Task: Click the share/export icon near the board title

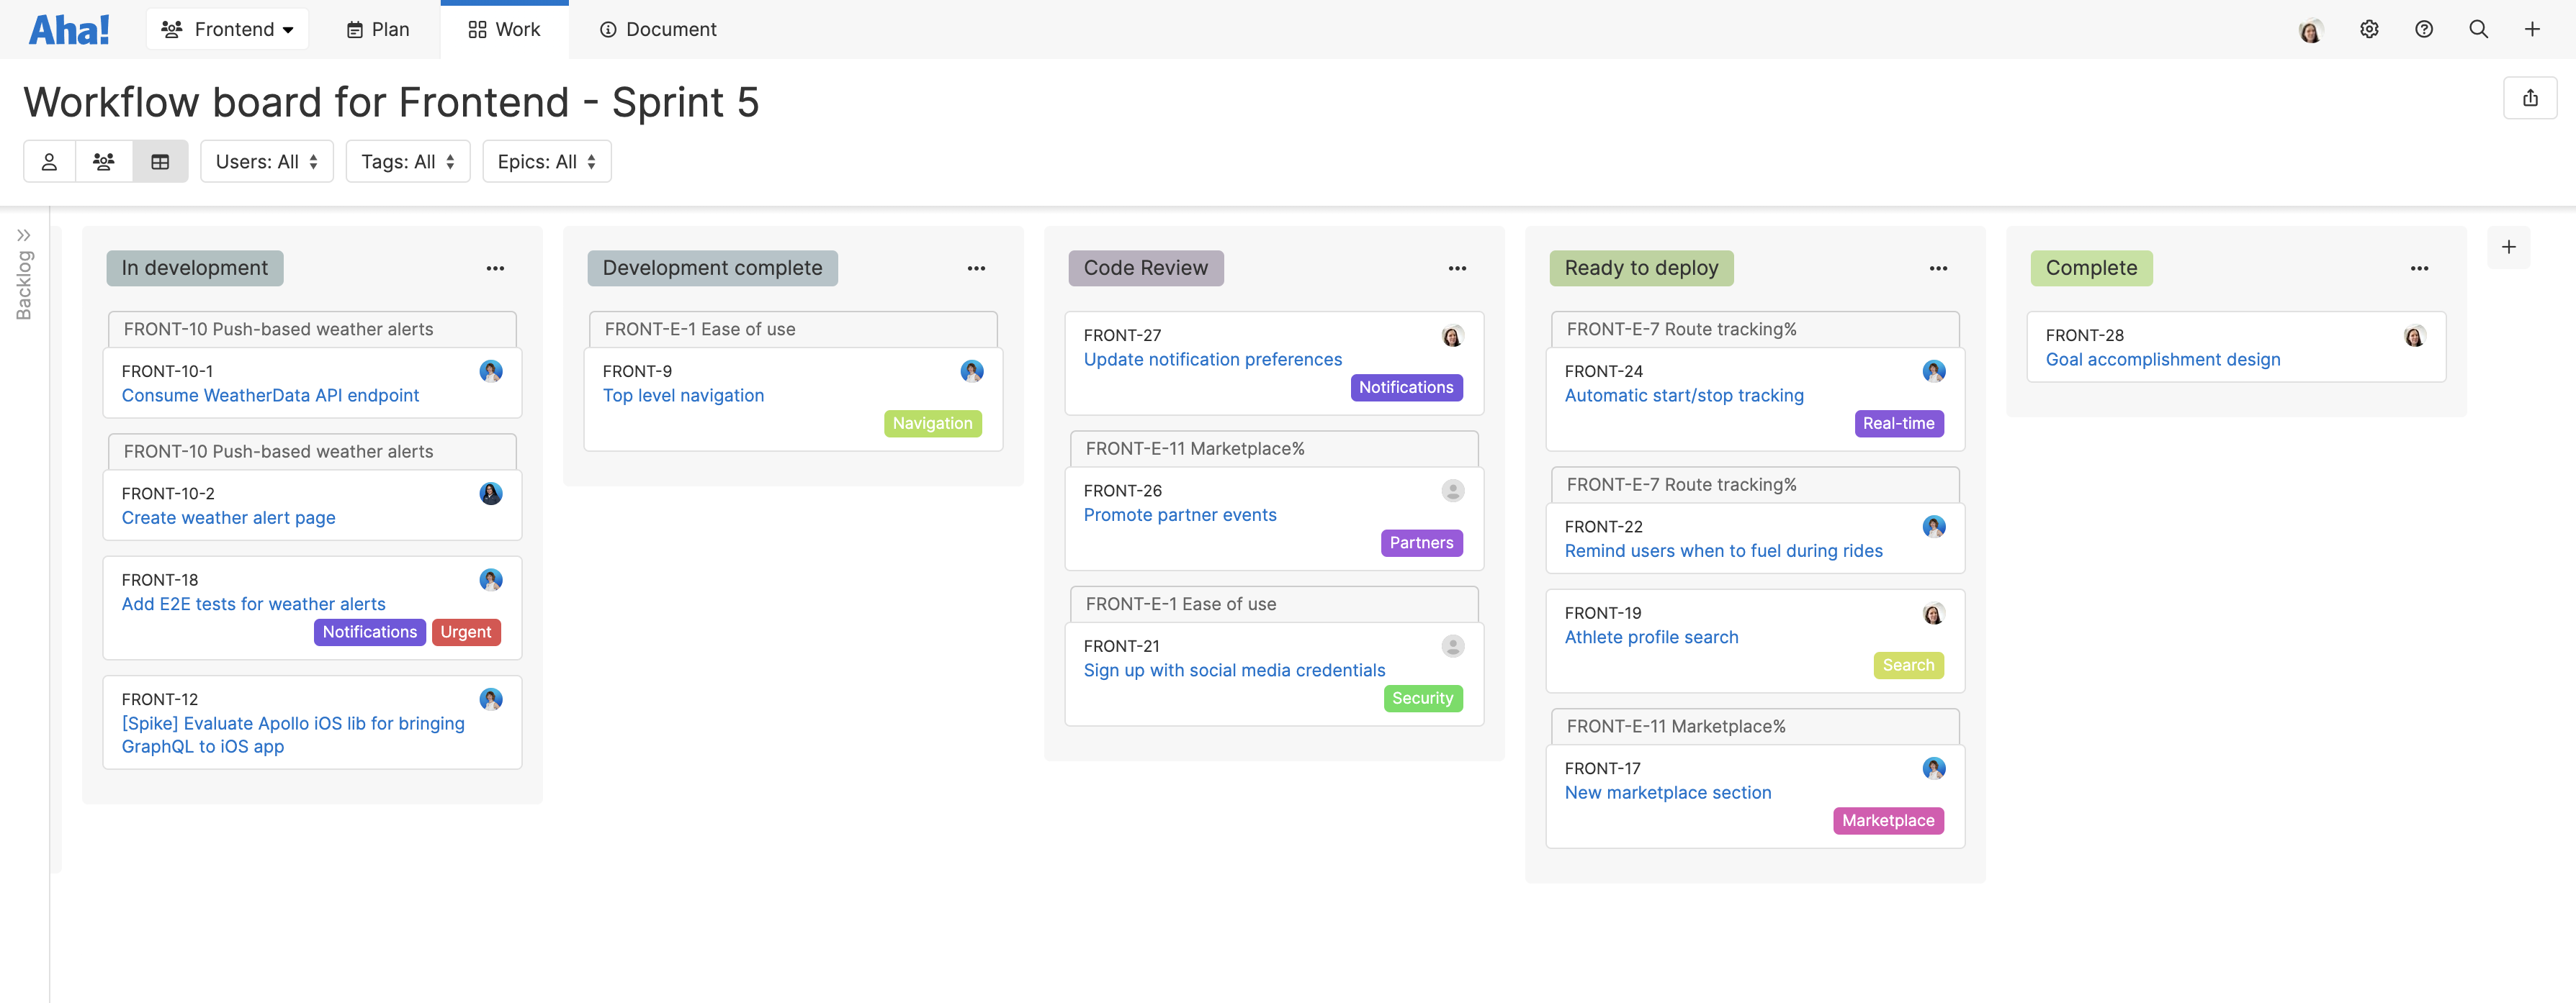Action: pos(2530,98)
